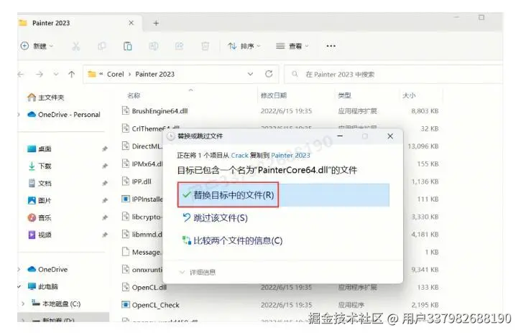
Task: Expand the address bar history dropdown
Action: point(250,74)
